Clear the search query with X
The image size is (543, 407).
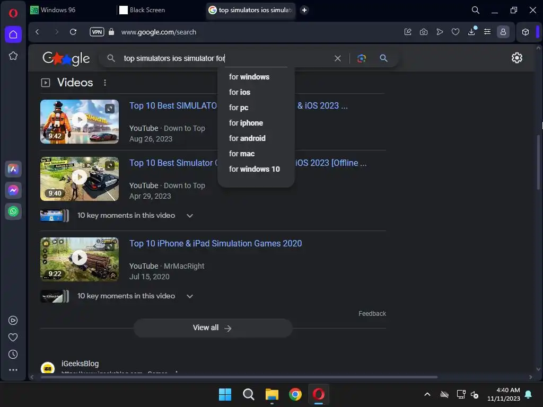point(338,58)
